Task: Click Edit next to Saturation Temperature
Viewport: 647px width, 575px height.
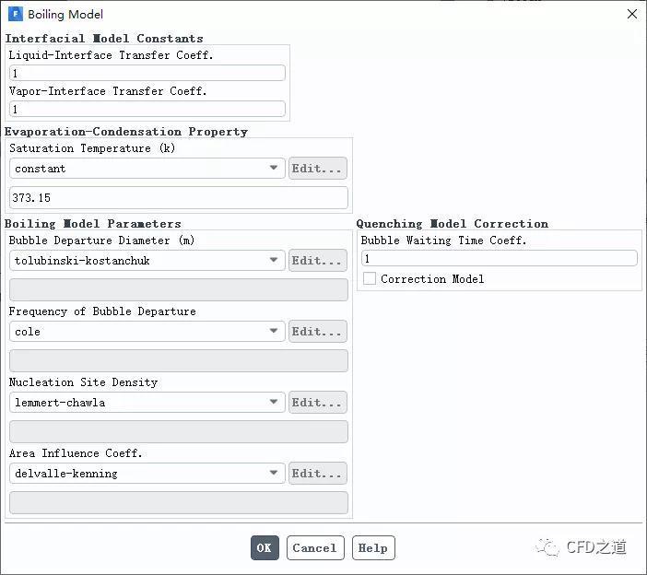Action: 318,169
